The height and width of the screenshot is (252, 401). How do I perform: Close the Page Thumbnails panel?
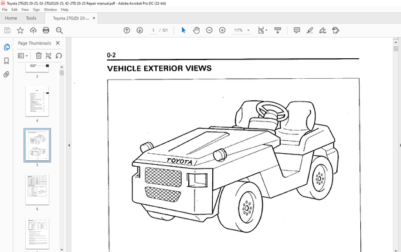pos(58,43)
